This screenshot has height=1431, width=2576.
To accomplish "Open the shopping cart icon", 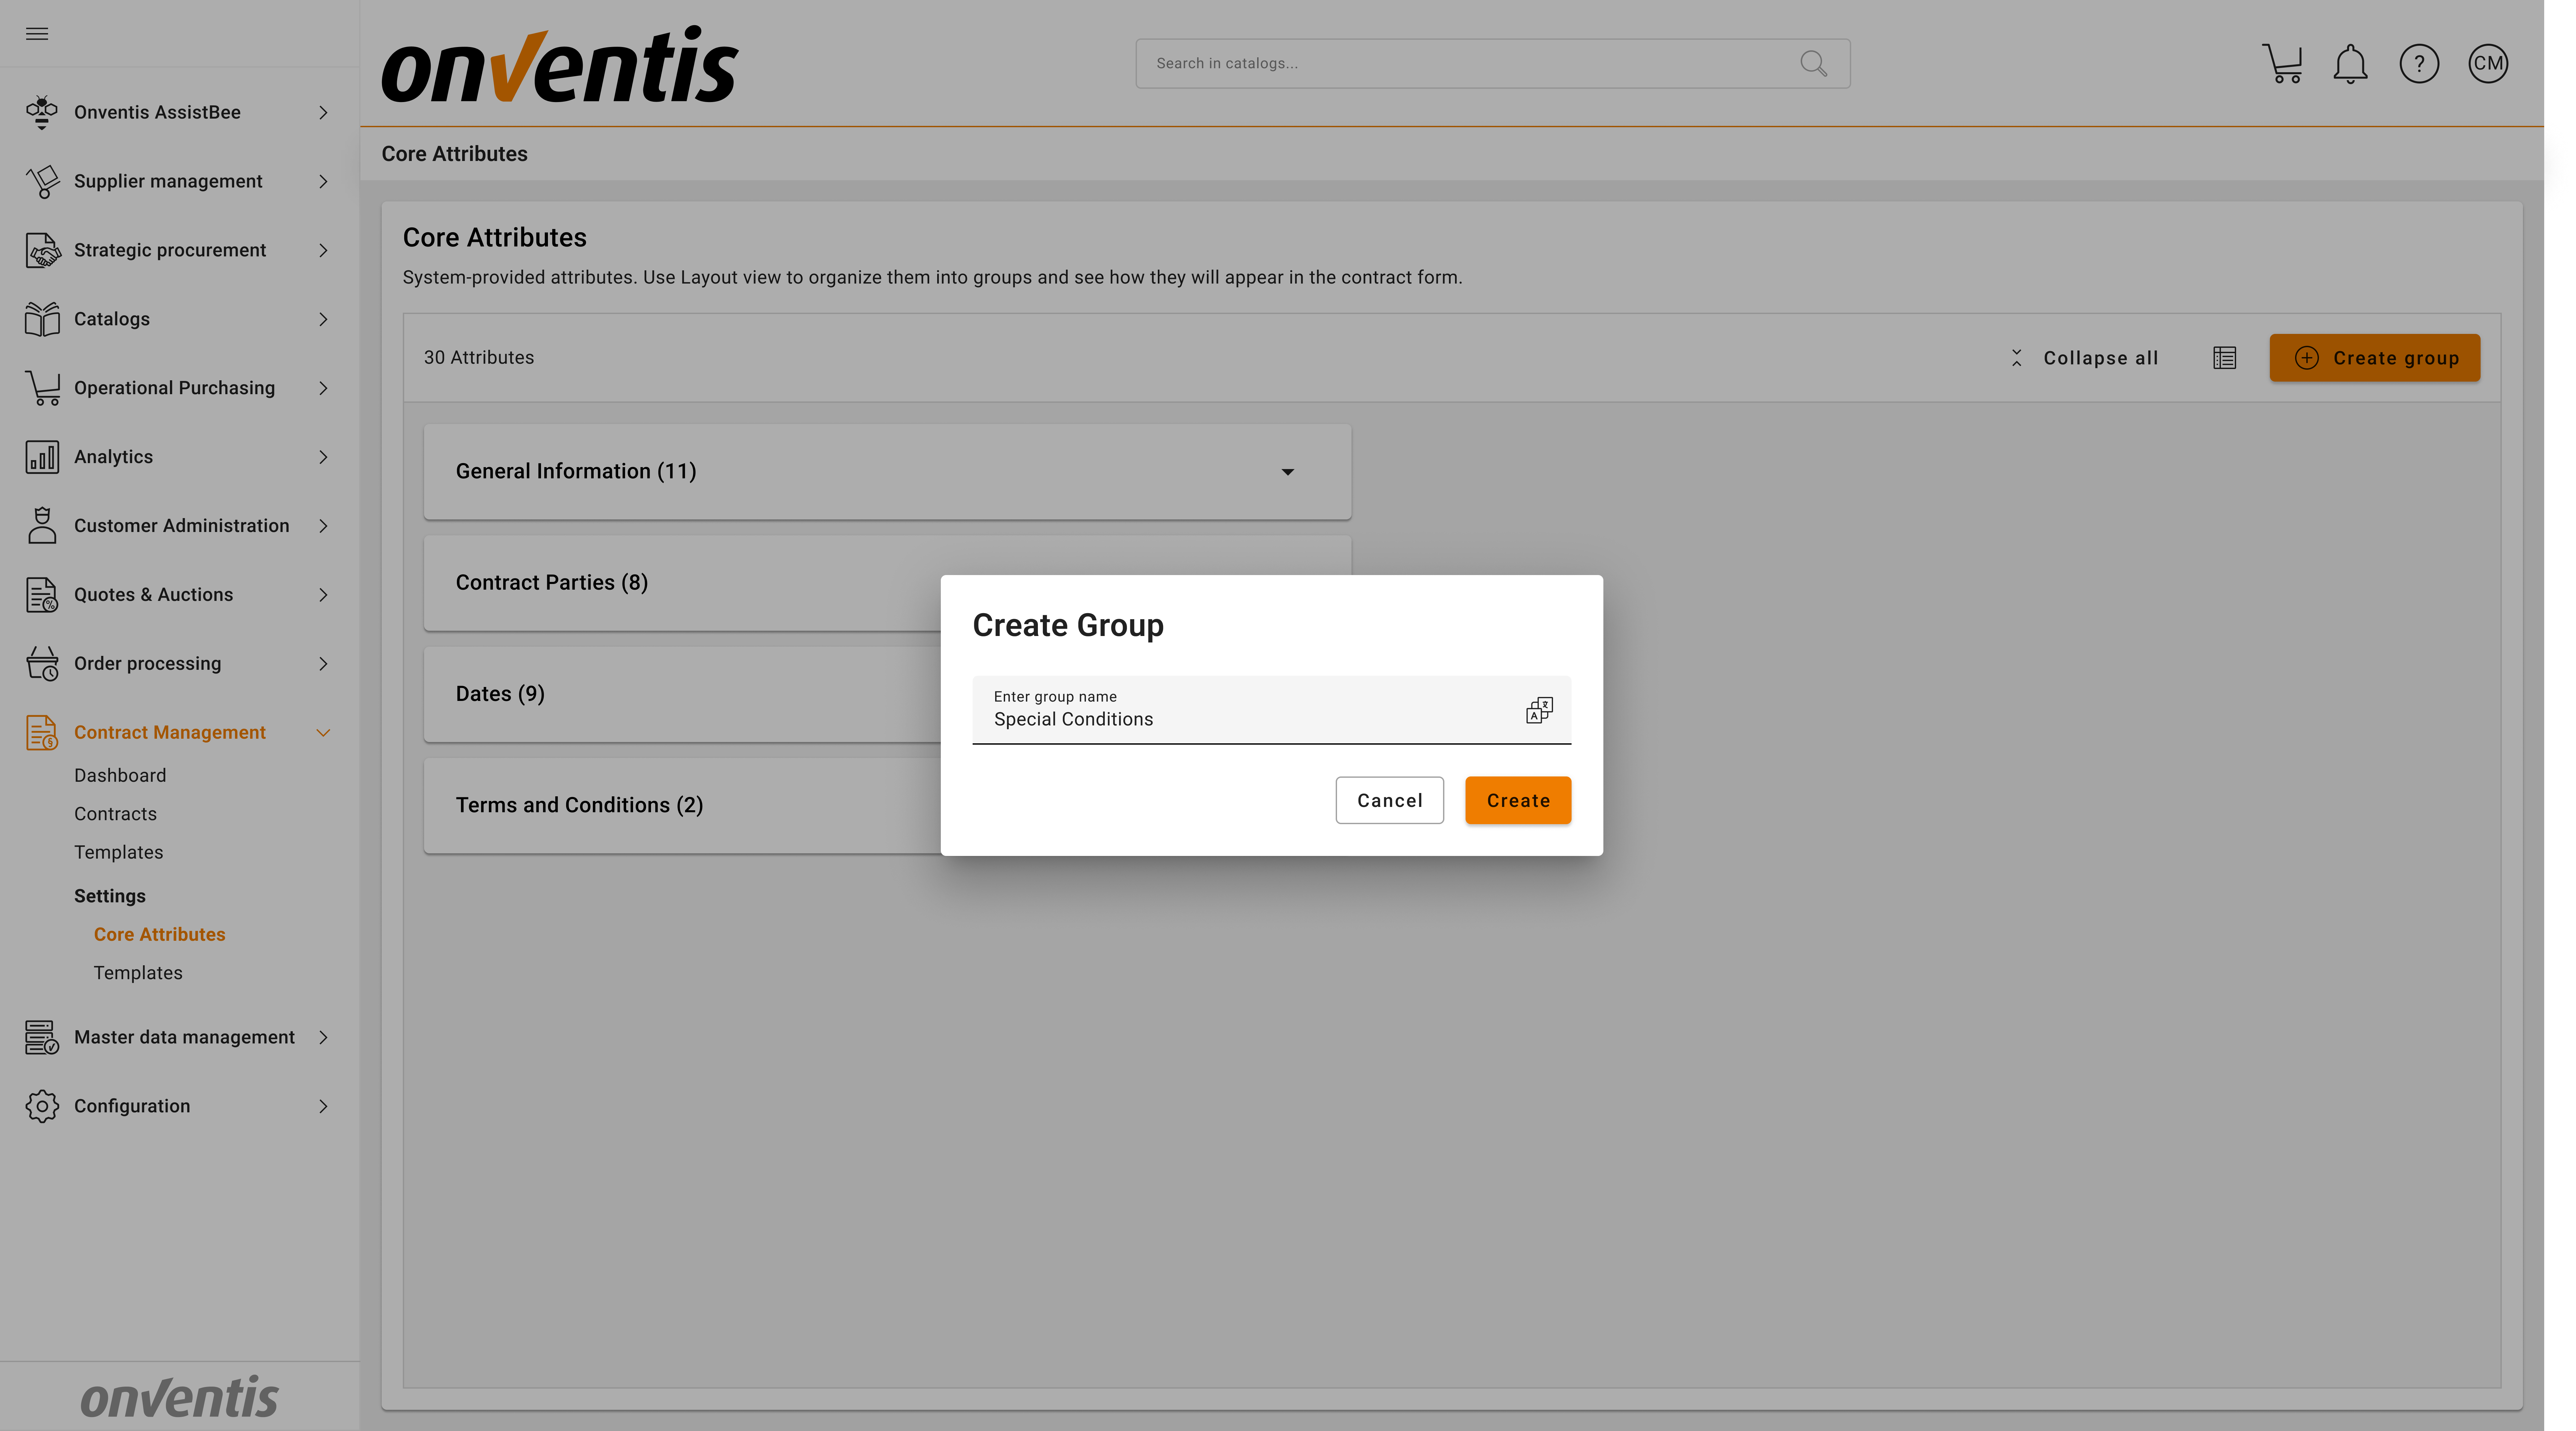I will 2282,64.
